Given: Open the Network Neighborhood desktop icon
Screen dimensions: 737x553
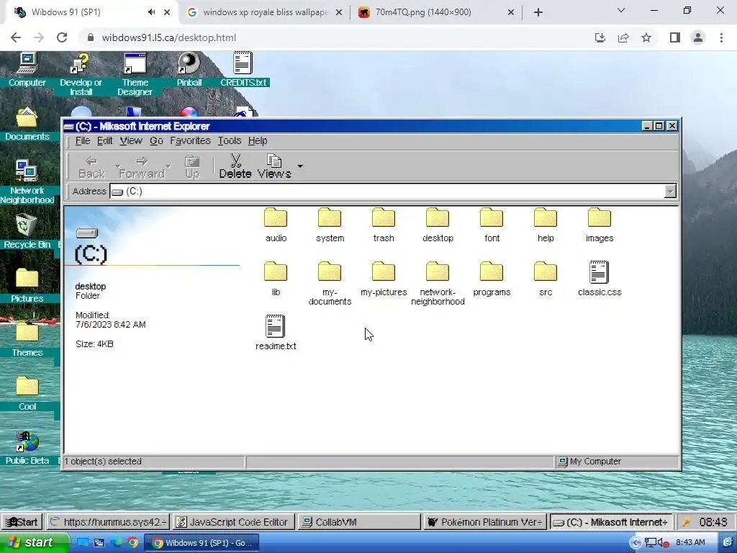Looking at the screenshot, I should tap(27, 182).
